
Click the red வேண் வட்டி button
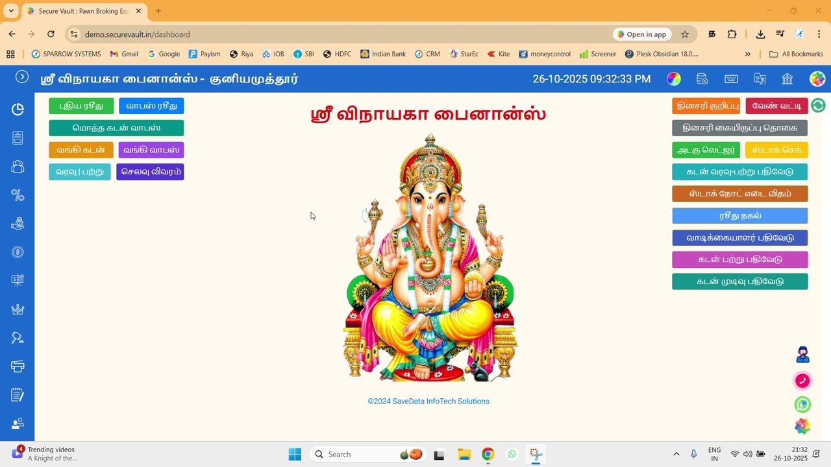(777, 106)
